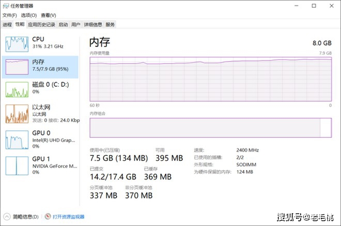341x226 pixels.
Task: Click the Task Manager title bar icon
Action: [x=6, y=6]
